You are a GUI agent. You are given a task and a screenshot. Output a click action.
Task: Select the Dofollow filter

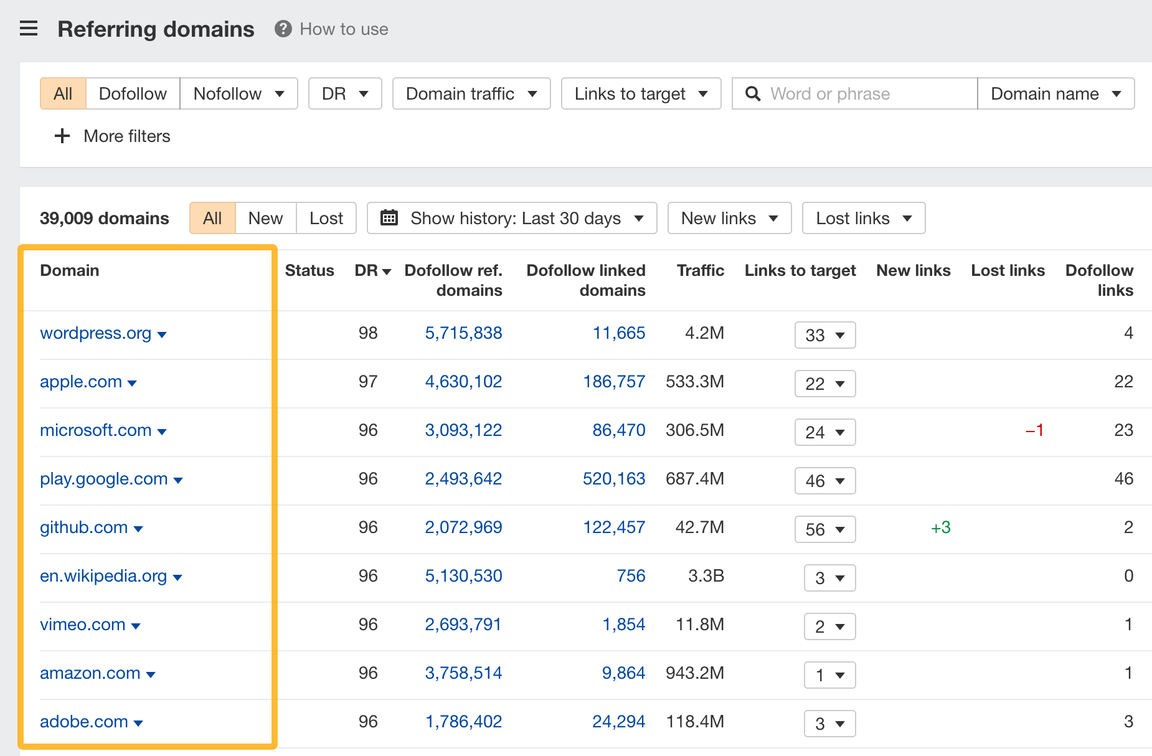(x=133, y=93)
